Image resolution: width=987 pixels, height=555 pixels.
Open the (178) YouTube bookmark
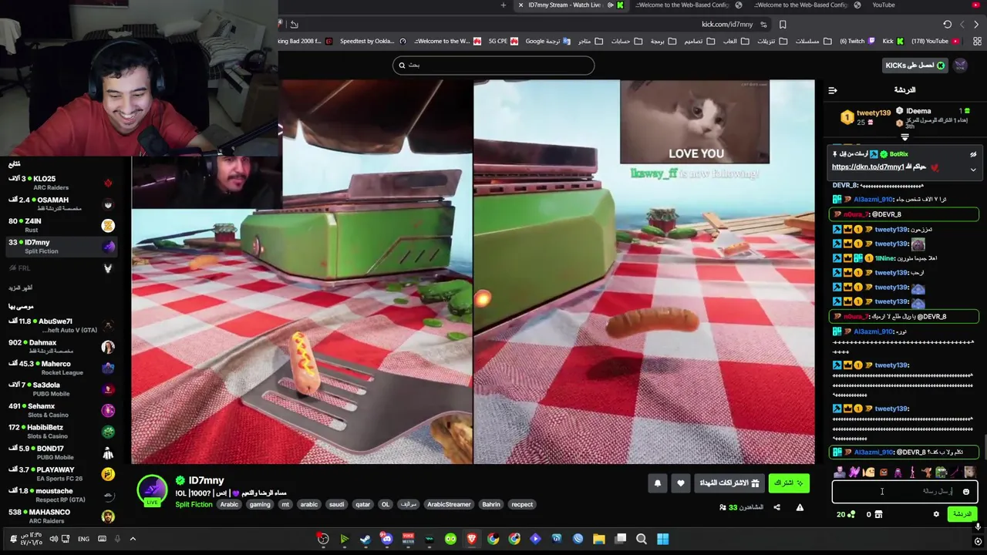coord(935,41)
